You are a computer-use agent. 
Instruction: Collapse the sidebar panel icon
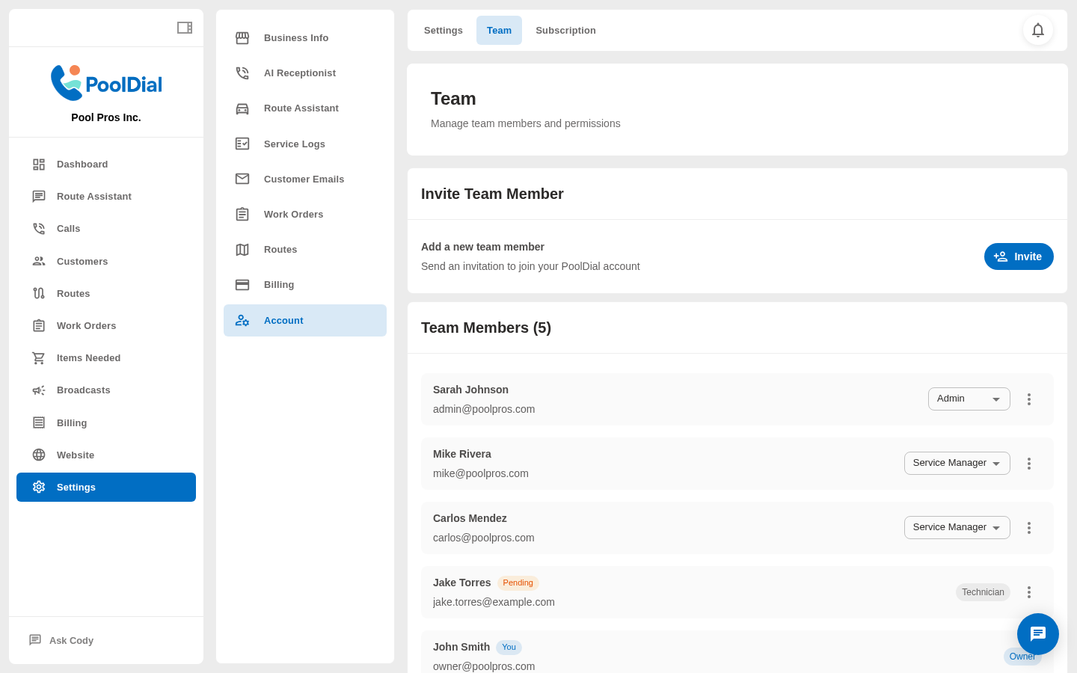point(185,28)
